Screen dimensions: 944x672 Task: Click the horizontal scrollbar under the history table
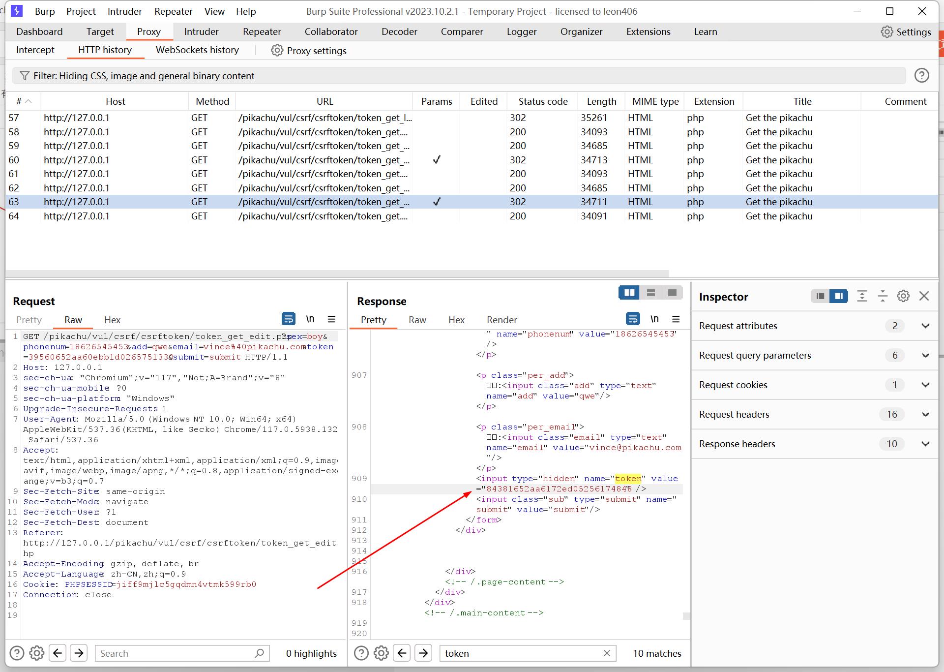pos(337,274)
